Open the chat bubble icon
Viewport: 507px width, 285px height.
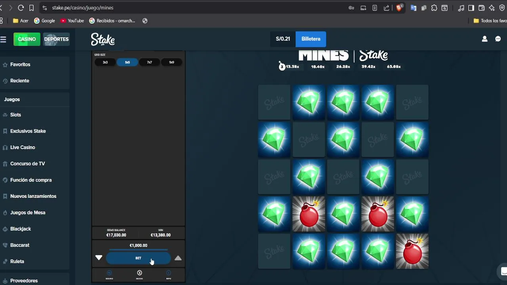tap(498, 39)
